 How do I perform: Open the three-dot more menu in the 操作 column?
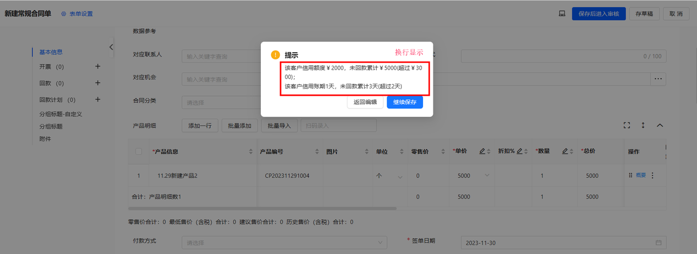click(652, 175)
